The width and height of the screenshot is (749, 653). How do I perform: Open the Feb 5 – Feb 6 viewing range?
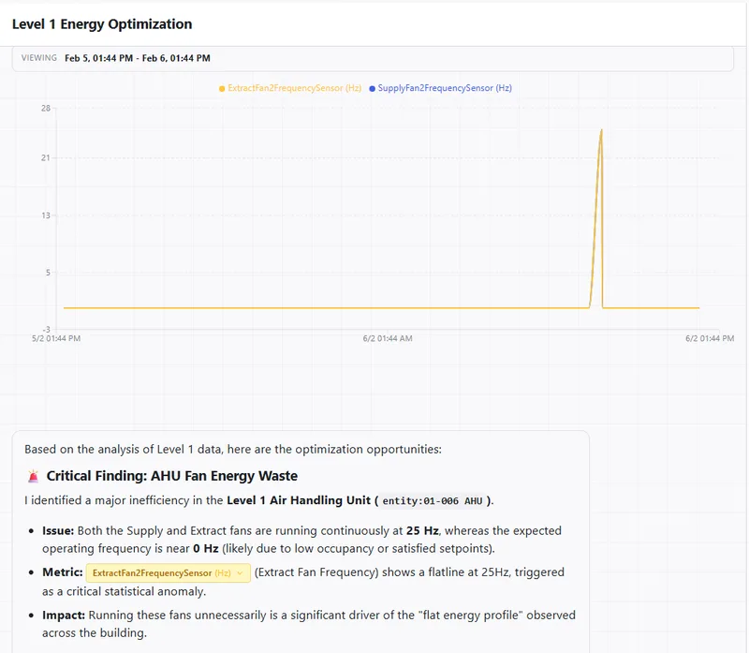click(x=137, y=58)
